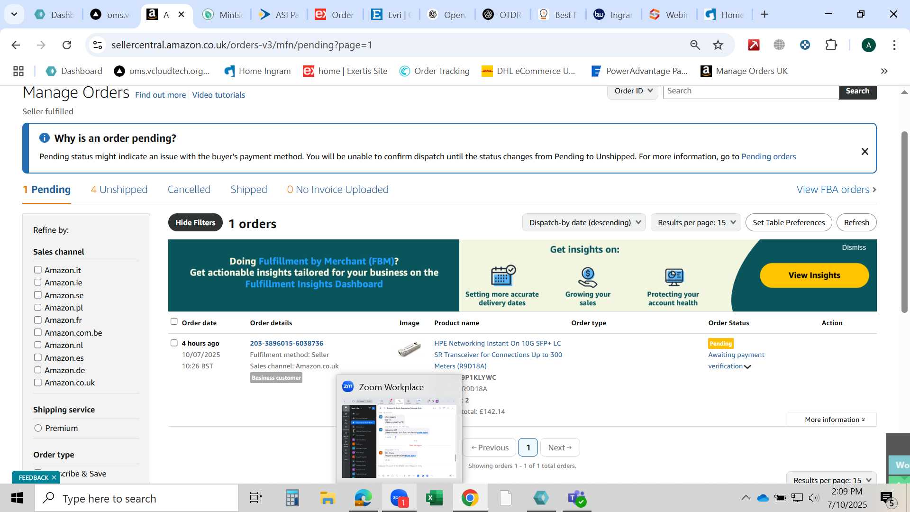Show hidden system tray icons
Screen dimensions: 910x512
[x=746, y=498]
